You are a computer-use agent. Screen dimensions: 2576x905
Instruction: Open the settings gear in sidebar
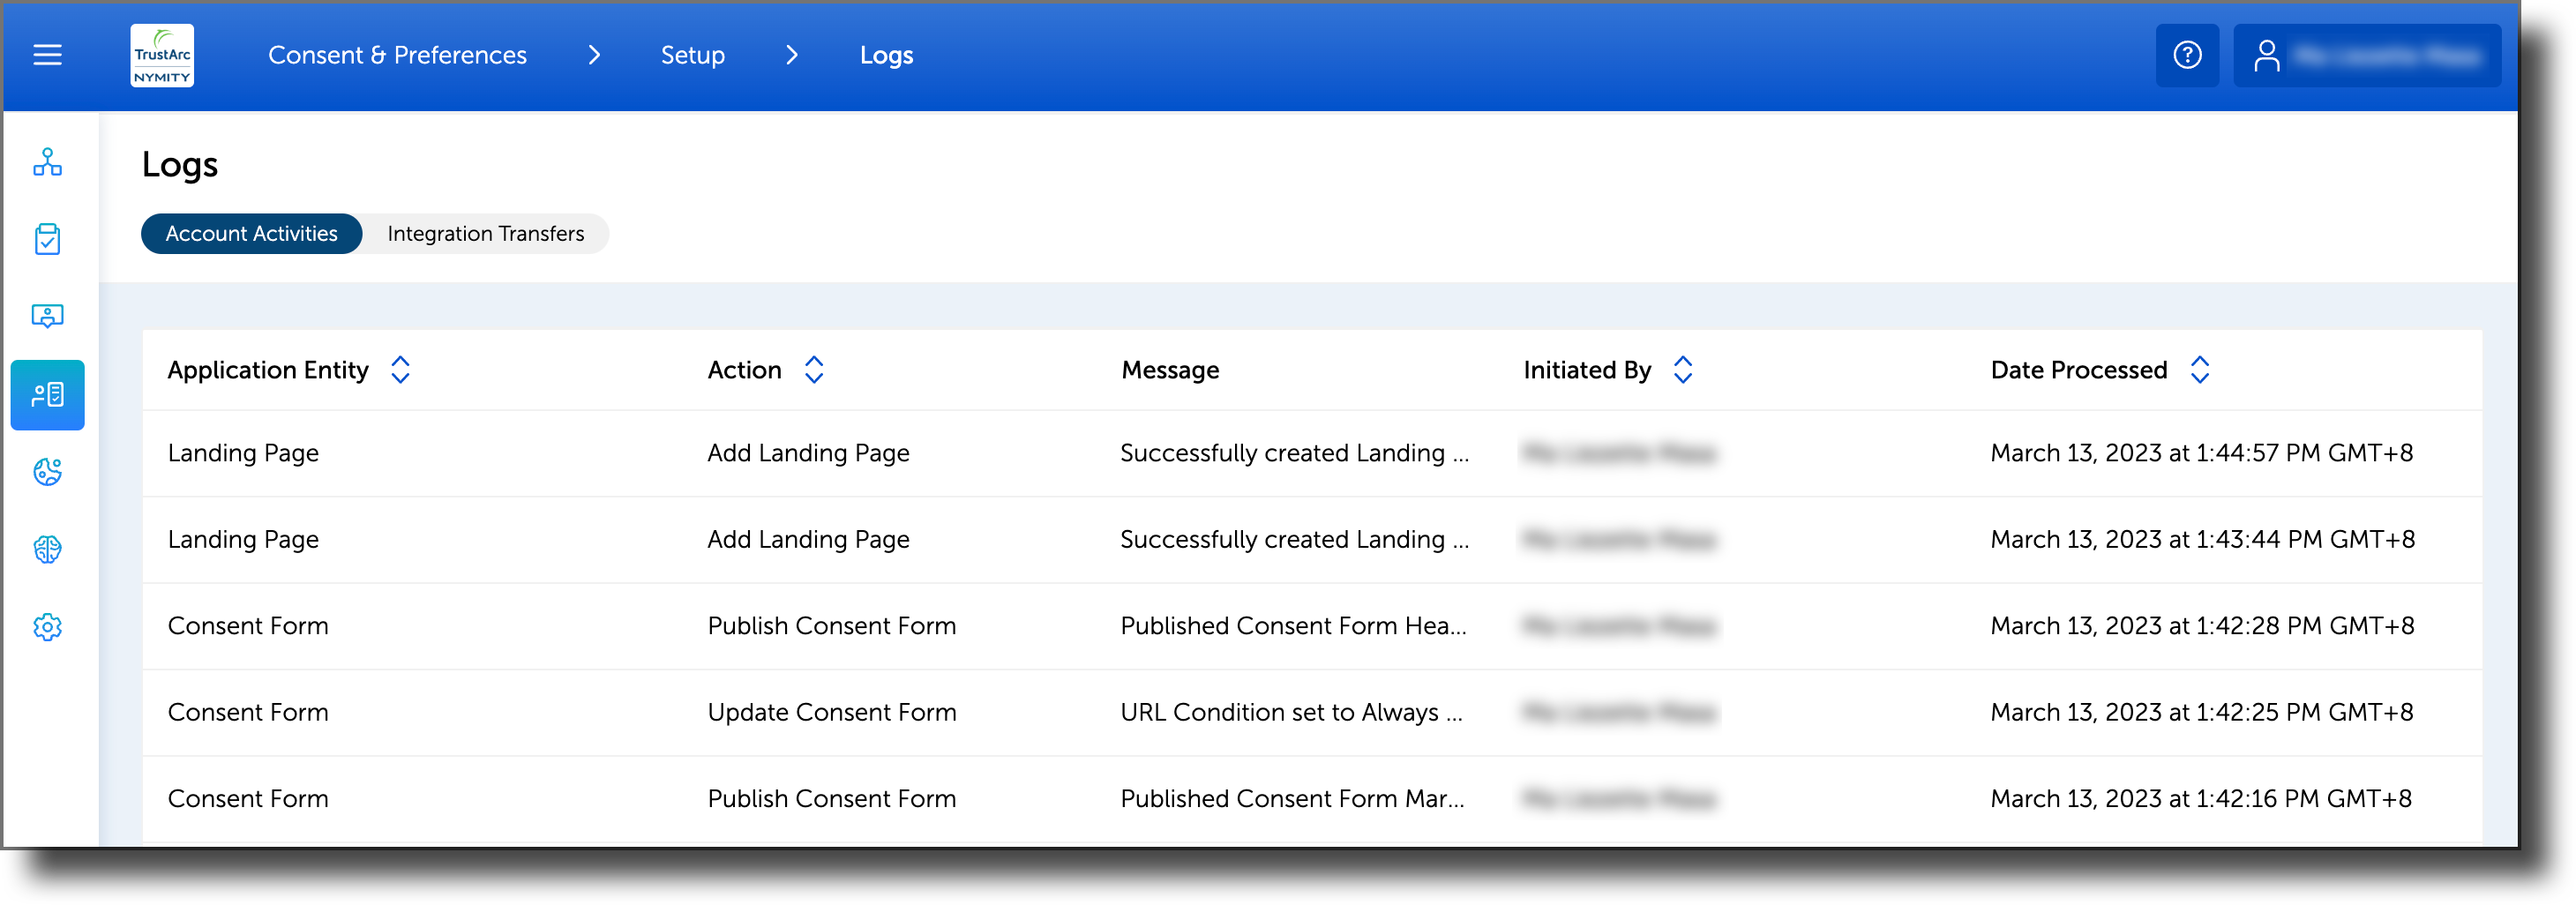(x=46, y=627)
